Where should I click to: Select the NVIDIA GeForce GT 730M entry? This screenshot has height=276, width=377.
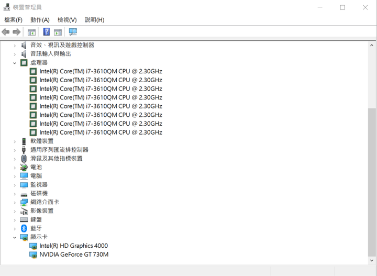[x=74, y=255]
